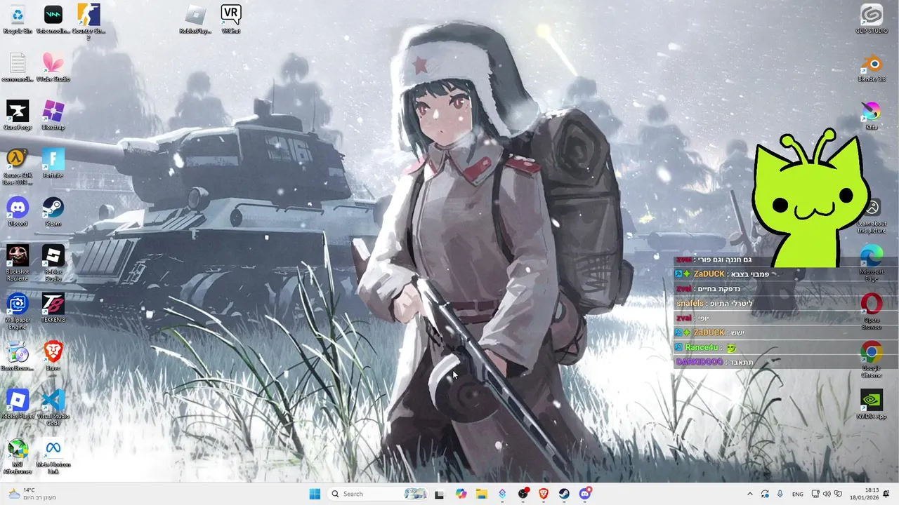The width and height of the screenshot is (899, 505).
Task: Open Wallpaper Engine shortcut
Action: point(18,311)
